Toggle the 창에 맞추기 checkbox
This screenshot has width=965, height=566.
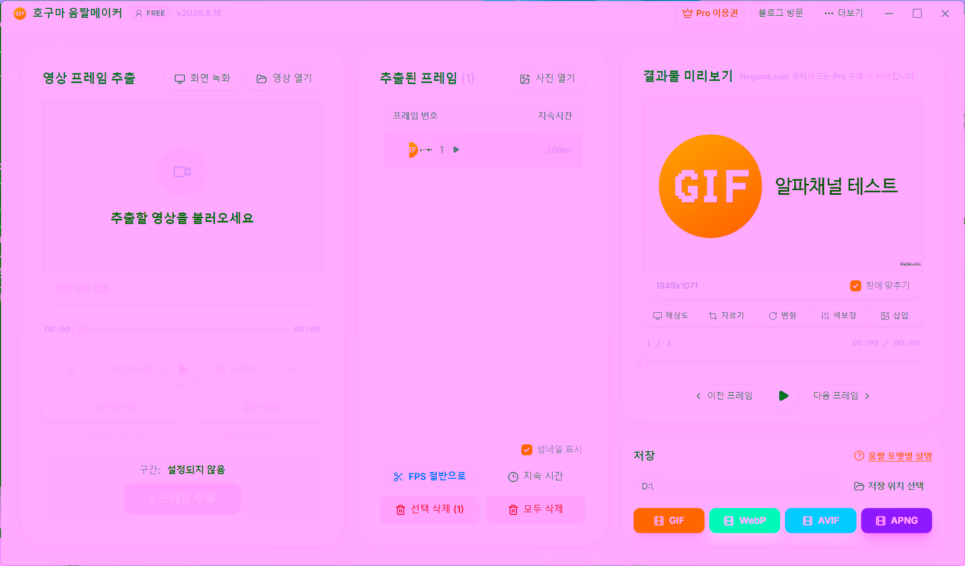[x=855, y=286]
